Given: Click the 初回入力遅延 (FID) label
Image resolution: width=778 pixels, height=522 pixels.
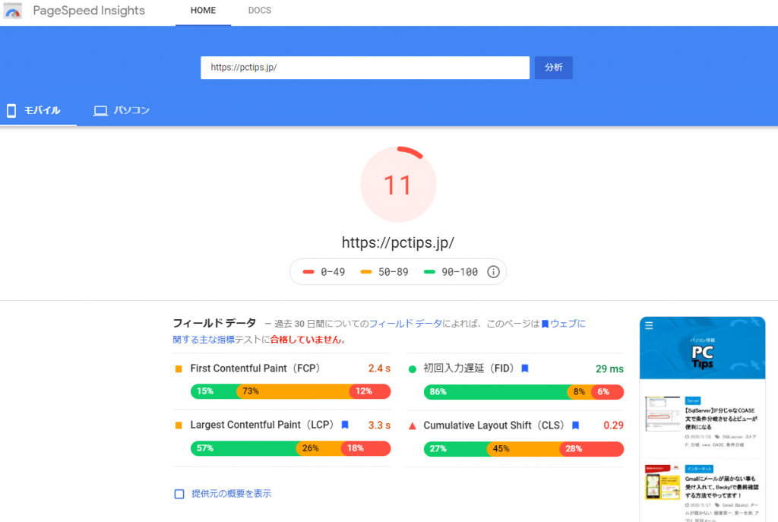Looking at the screenshot, I should point(470,369).
